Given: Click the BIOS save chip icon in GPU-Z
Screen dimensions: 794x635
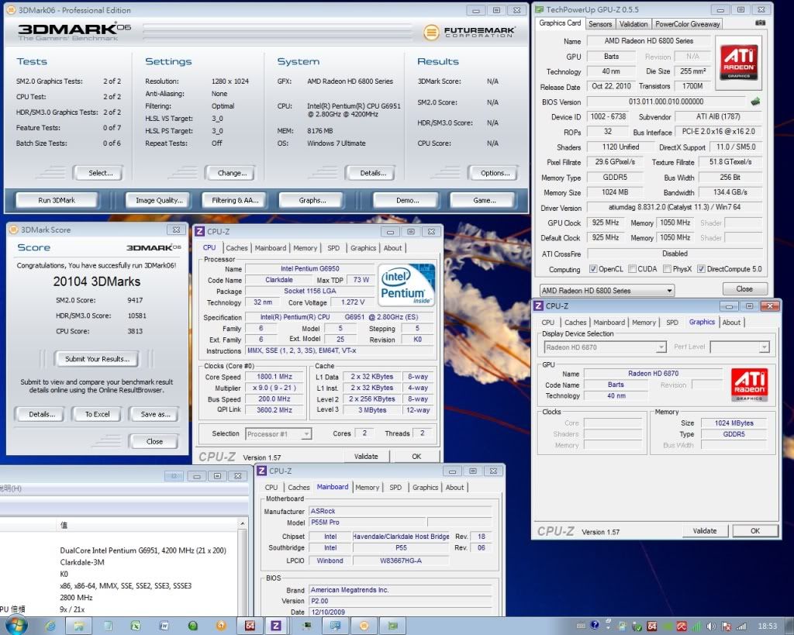Looking at the screenshot, I should tap(755, 102).
